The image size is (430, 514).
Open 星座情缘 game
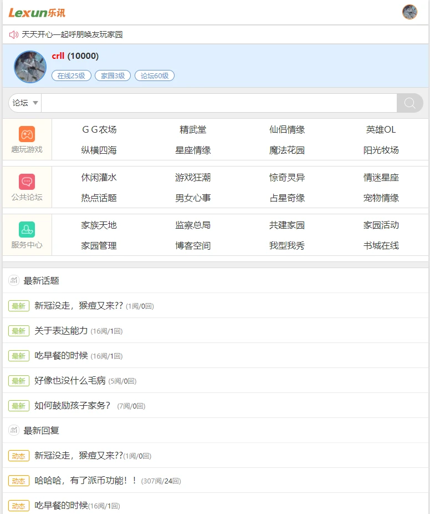point(193,150)
